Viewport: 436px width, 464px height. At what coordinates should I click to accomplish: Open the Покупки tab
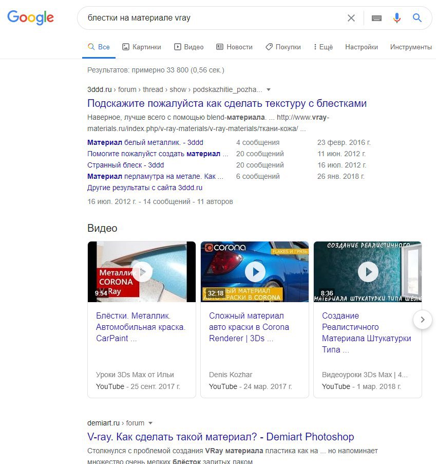click(283, 47)
